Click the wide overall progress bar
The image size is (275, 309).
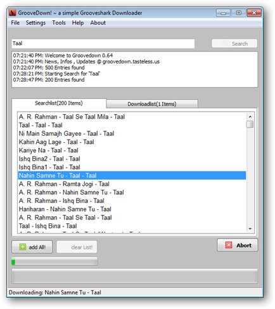tap(134, 276)
